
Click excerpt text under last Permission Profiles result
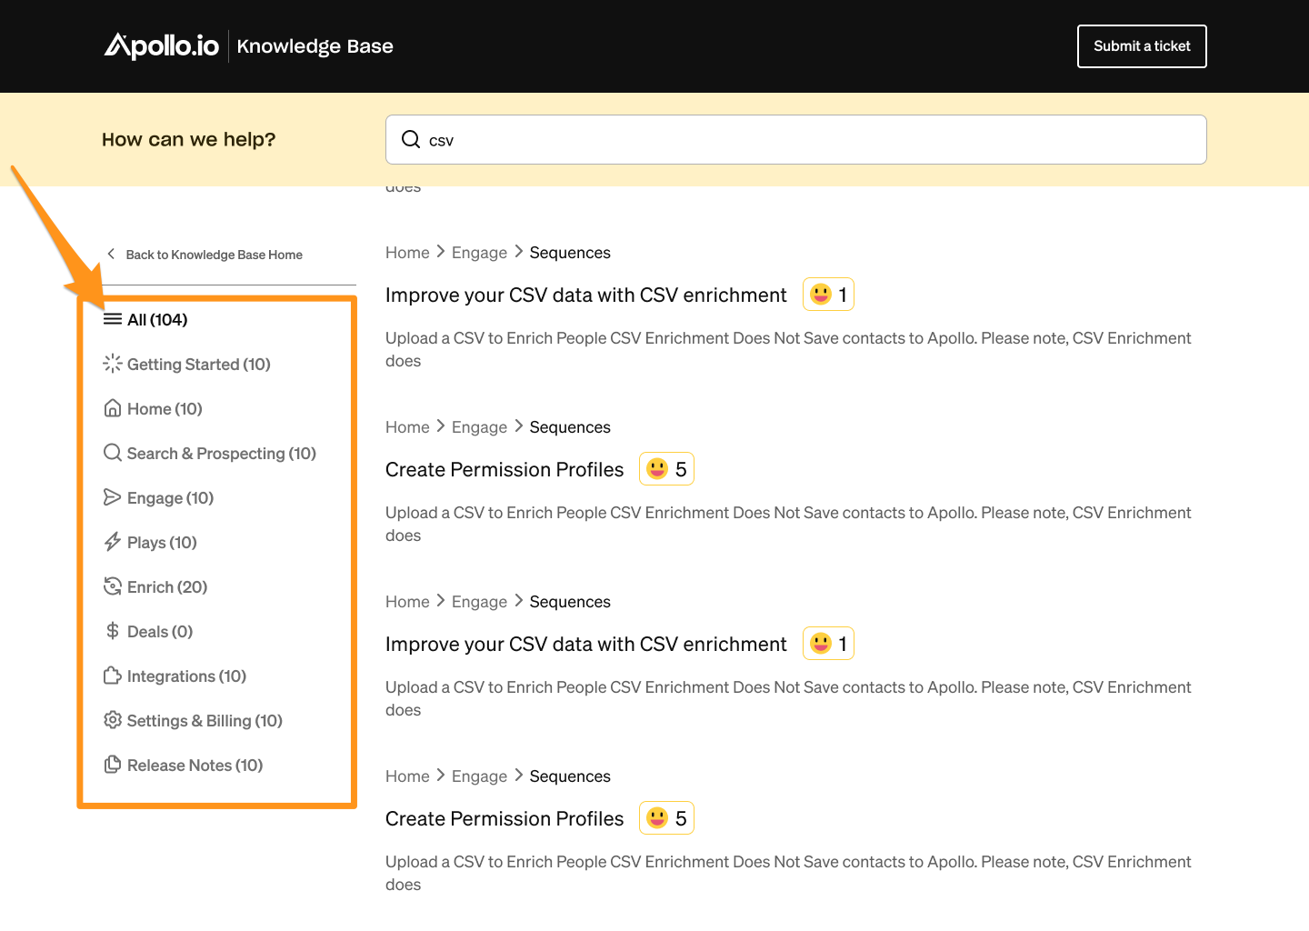coord(788,873)
